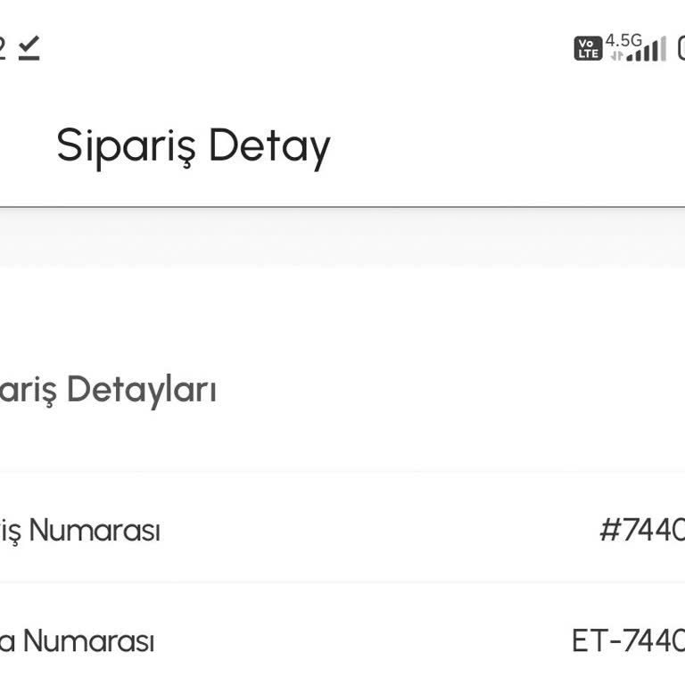Tap the empty header area right of title

(x=508, y=146)
